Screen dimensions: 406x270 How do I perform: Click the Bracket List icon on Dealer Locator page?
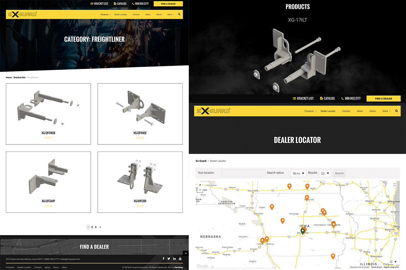click(294, 99)
